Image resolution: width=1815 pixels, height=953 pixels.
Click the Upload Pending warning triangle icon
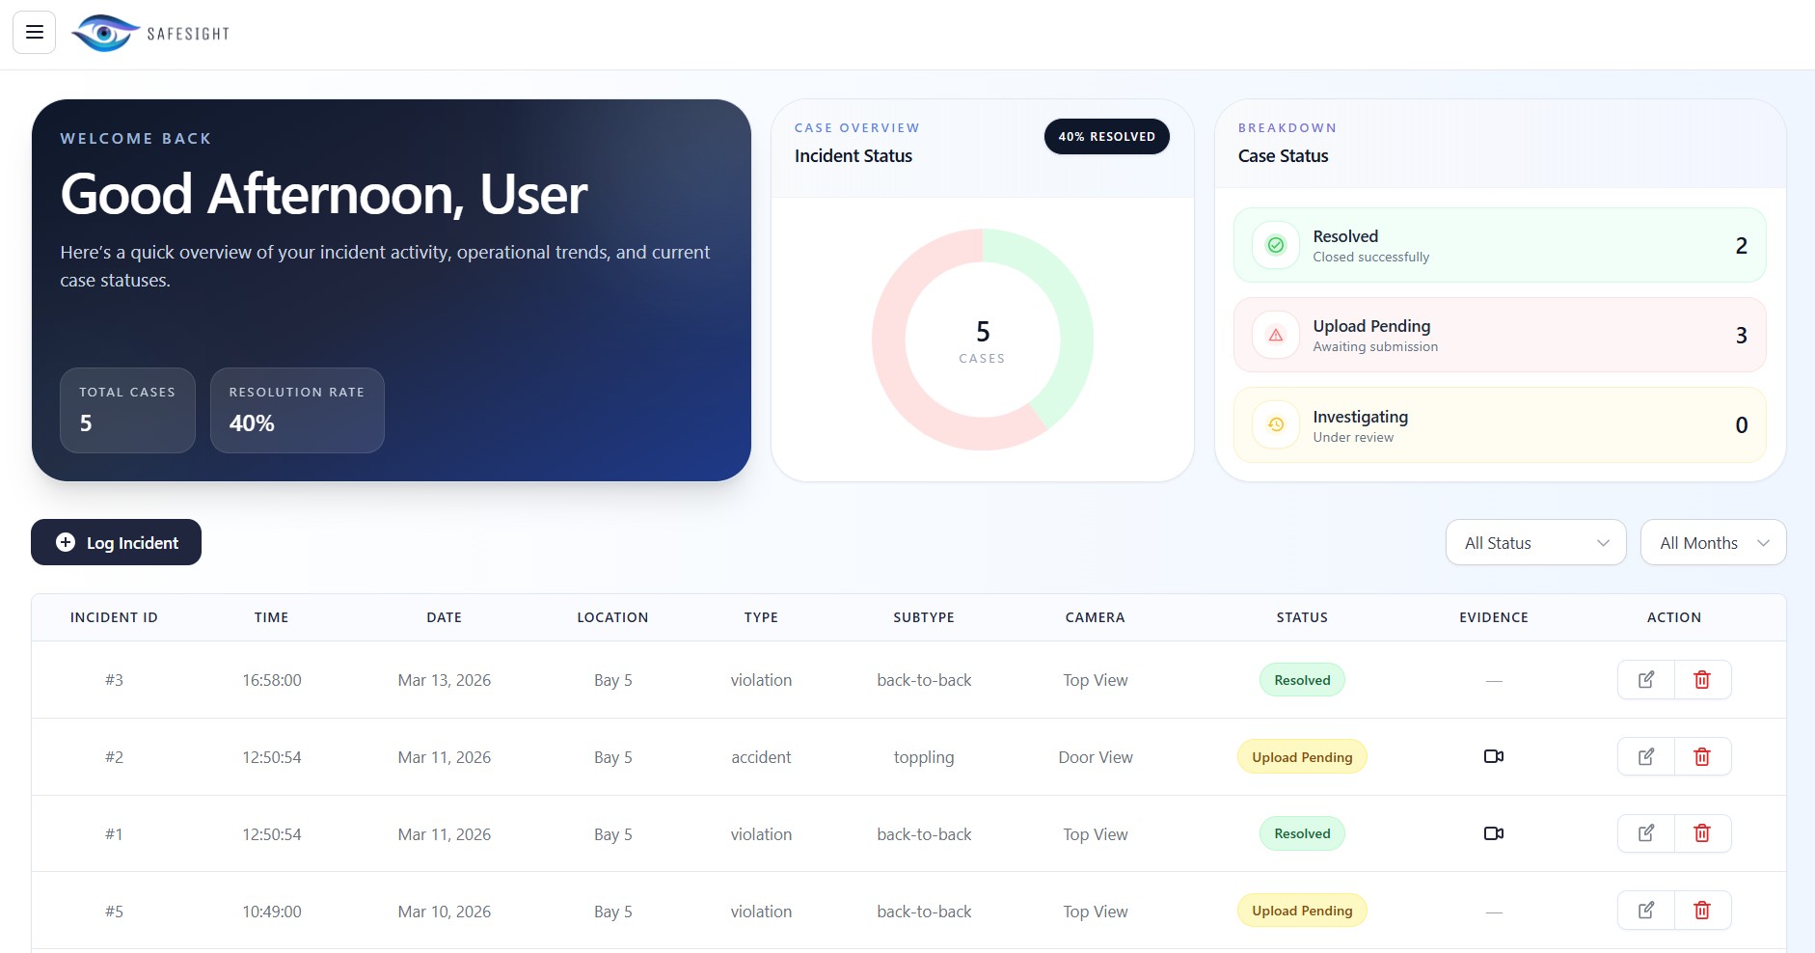pyautogui.click(x=1276, y=335)
